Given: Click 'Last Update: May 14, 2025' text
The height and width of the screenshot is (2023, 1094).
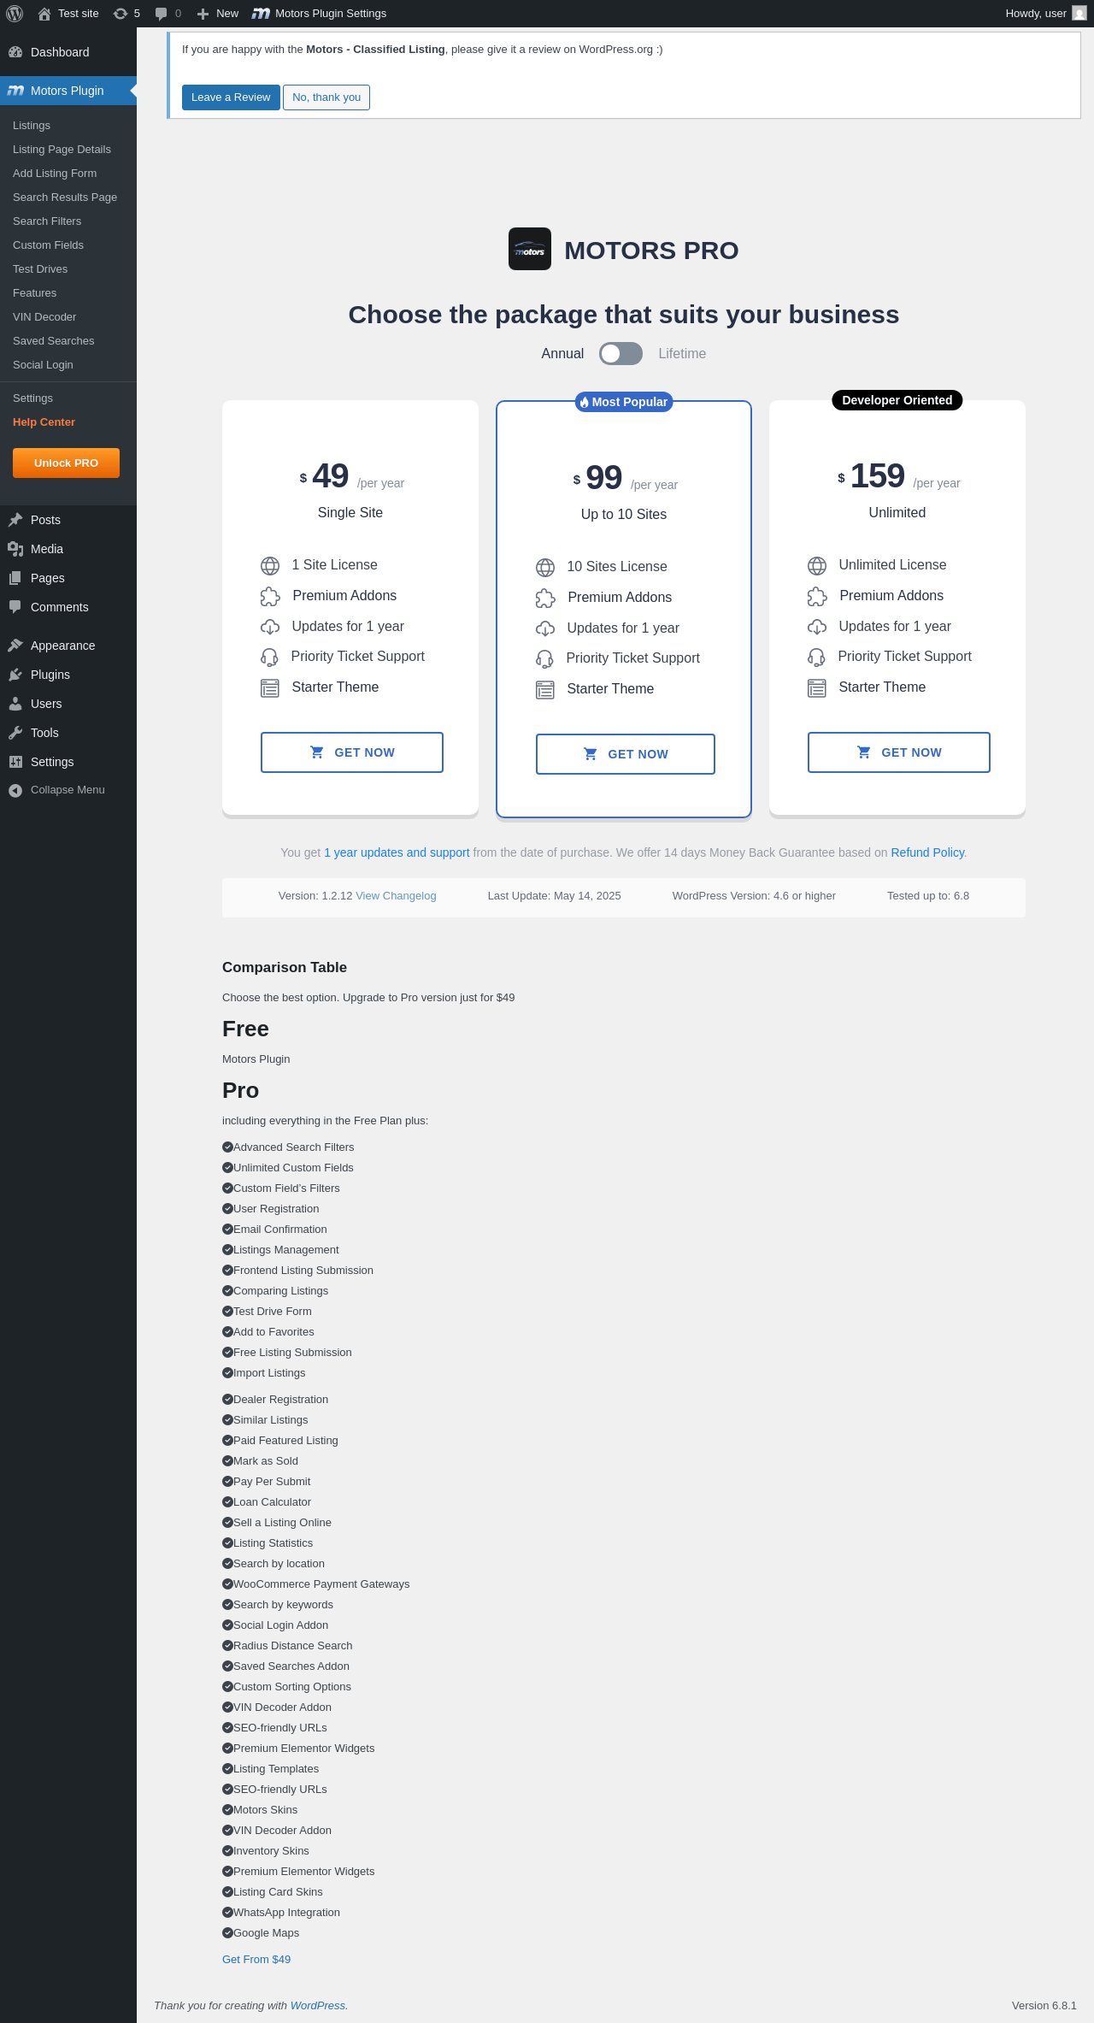Looking at the screenshot, I should click(554, 896).
